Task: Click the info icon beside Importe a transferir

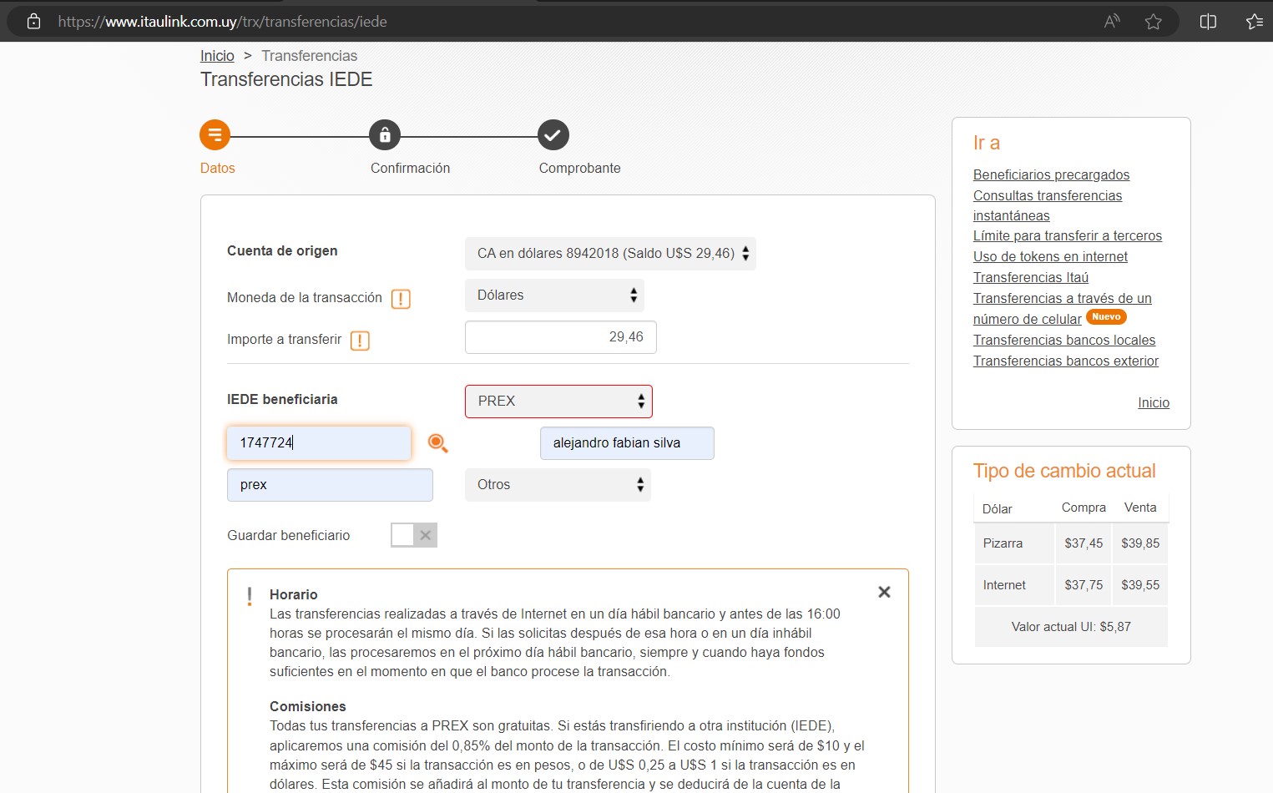Action: tap(360, 341)
